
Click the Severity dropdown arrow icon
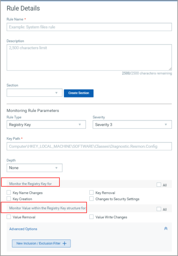tap(166, 125)
